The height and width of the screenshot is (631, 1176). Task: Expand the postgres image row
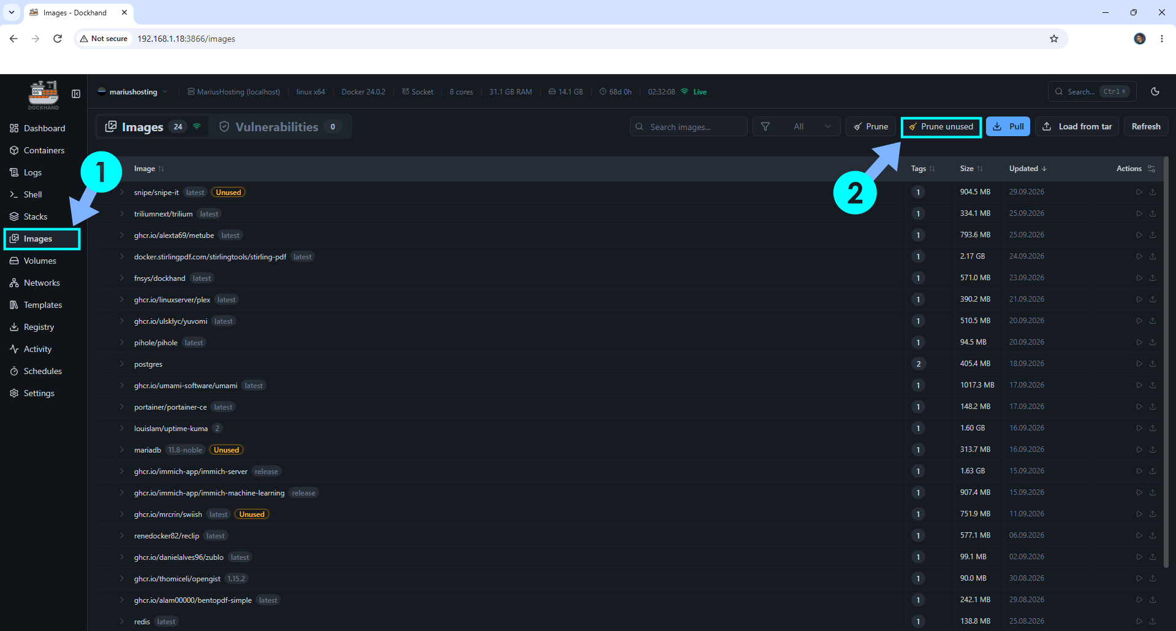[122, 364]
